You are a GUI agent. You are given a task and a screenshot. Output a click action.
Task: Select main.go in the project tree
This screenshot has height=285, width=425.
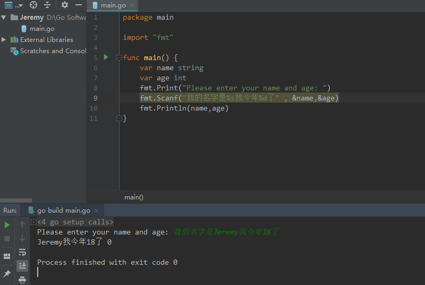[42, 29]
